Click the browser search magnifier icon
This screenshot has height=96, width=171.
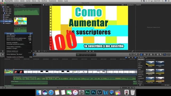click(32, 5)
